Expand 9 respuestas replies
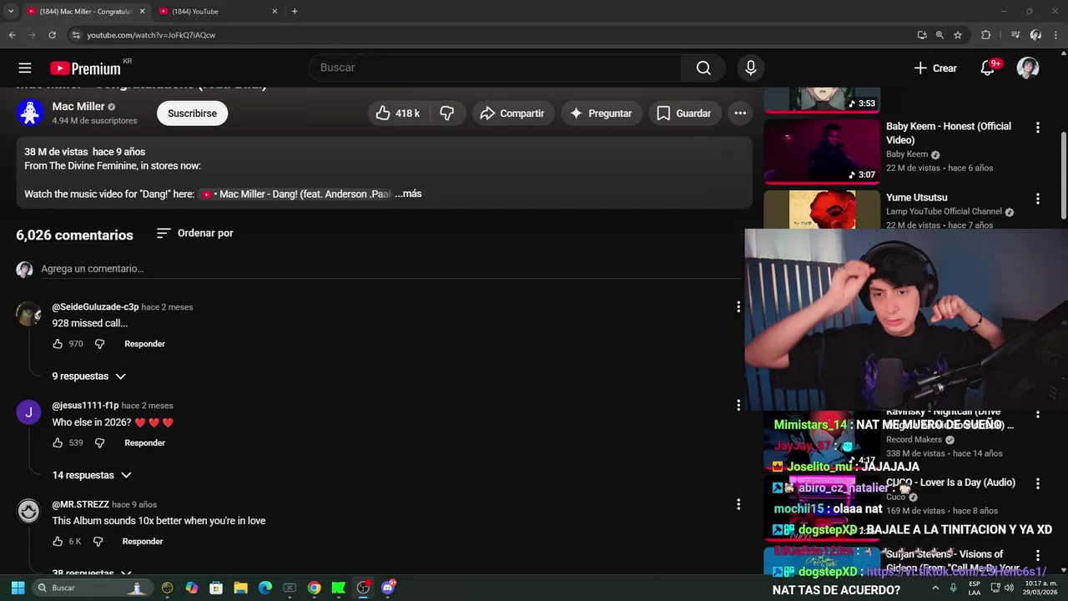 pyautogui.click(x=88, y=376)
